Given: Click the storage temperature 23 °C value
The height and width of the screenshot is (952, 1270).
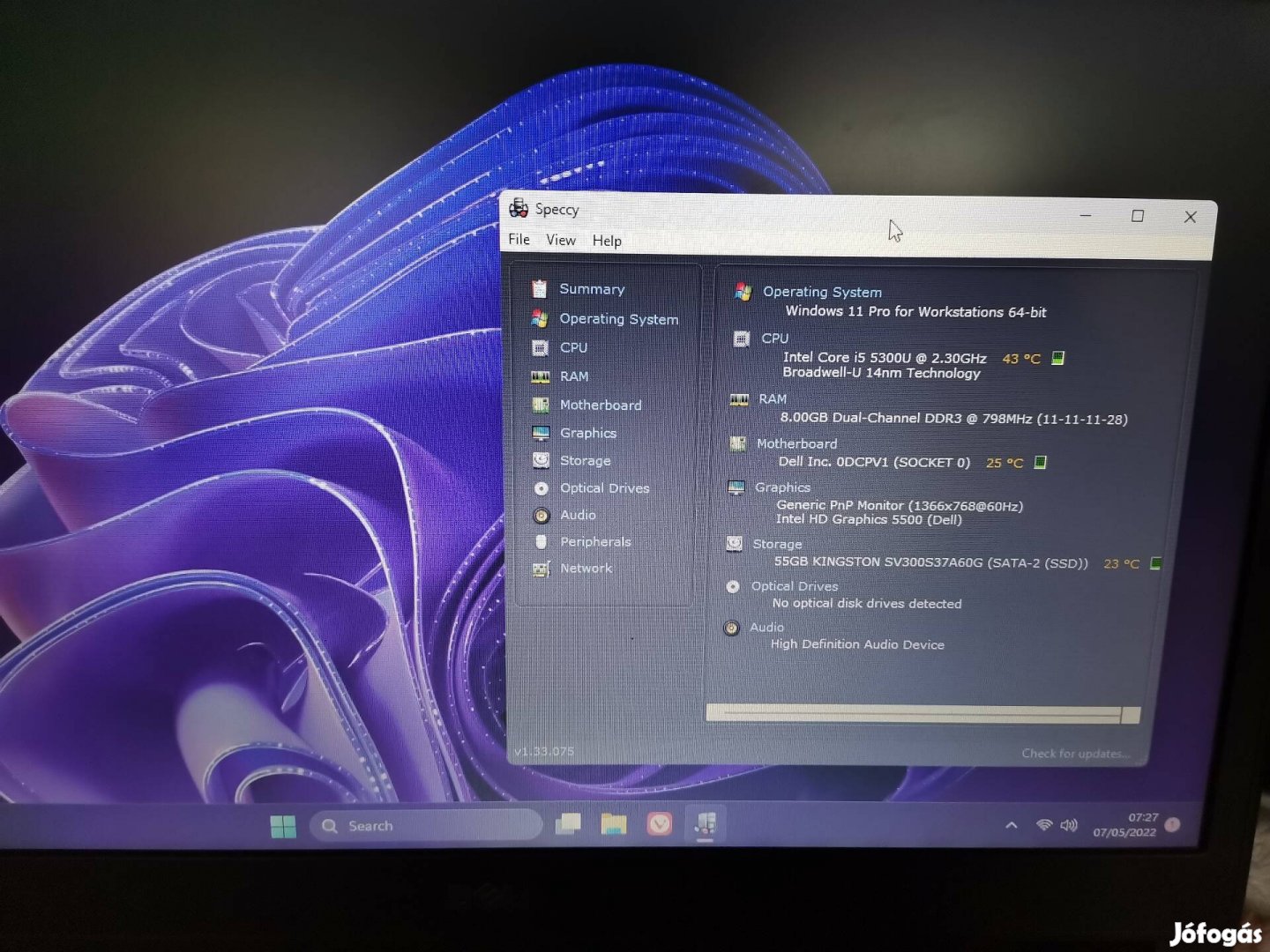Looking at the screenshot, I should coord(1122,563).
